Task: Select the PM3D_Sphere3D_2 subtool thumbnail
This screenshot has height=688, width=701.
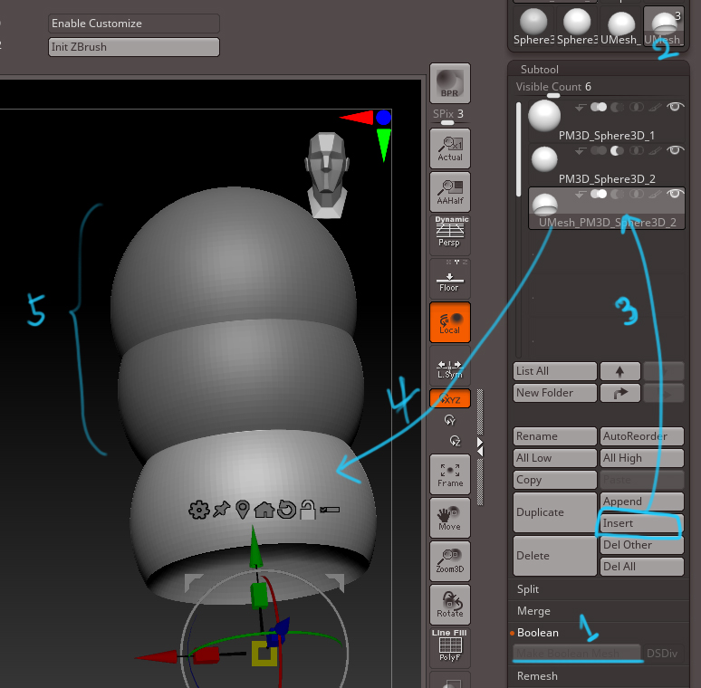Action: (544, 159)
